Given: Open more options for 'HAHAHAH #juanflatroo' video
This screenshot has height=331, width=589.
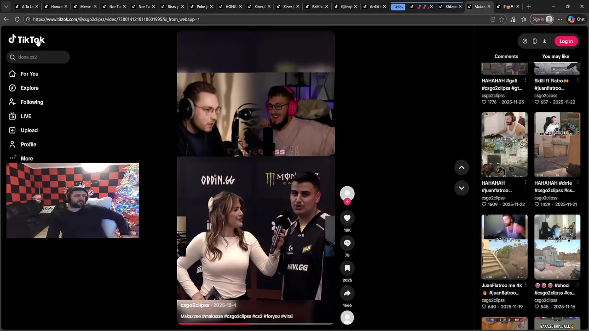Looking at the screenshot, I should 525,183.
